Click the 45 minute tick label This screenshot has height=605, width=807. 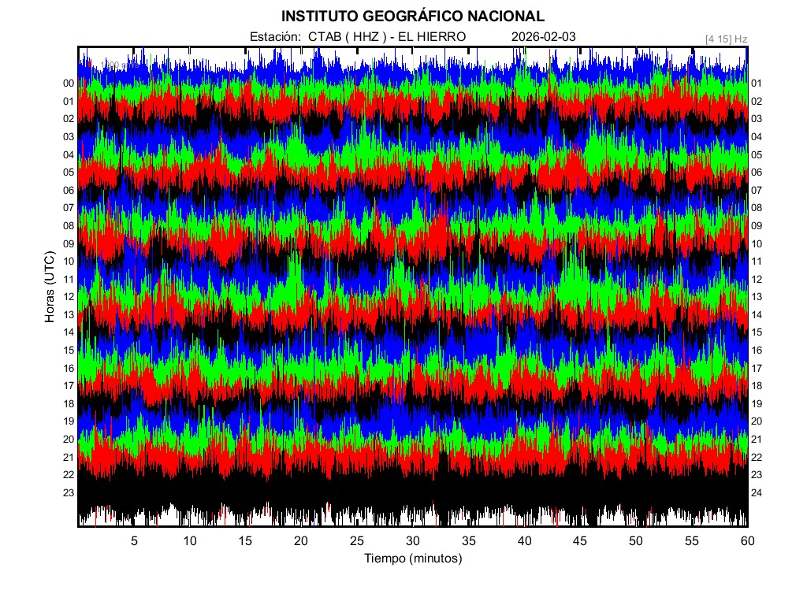click(580, 540)
